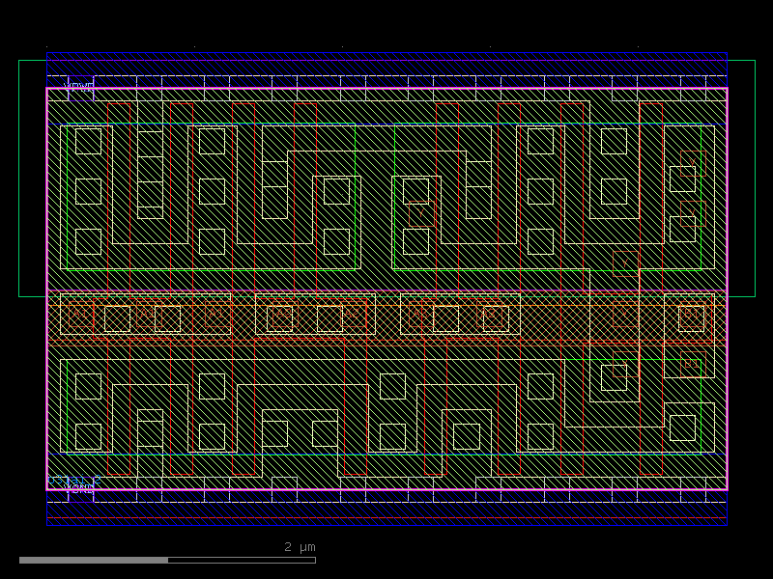Click the green vertical boundary line near center
This screenshot has height=579, width=773.
pos(396,193)
